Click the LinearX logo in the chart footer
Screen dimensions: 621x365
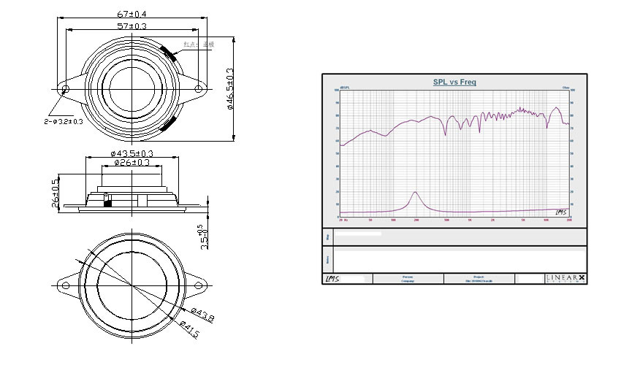565,279
